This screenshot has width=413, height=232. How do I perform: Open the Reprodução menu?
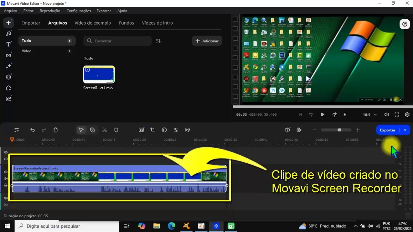[50, 11]
